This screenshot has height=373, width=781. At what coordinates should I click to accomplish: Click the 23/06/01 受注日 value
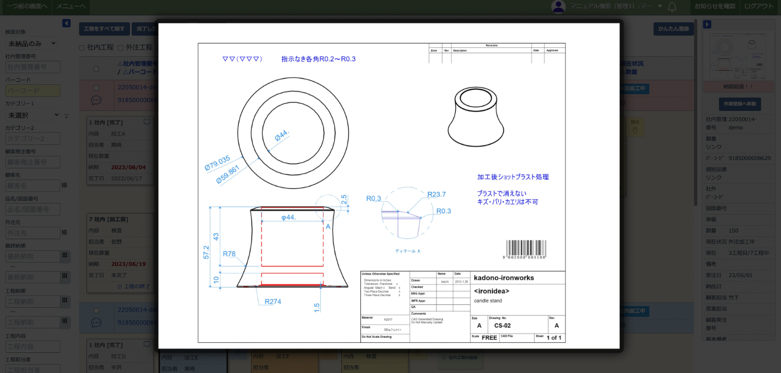(741, 275)
